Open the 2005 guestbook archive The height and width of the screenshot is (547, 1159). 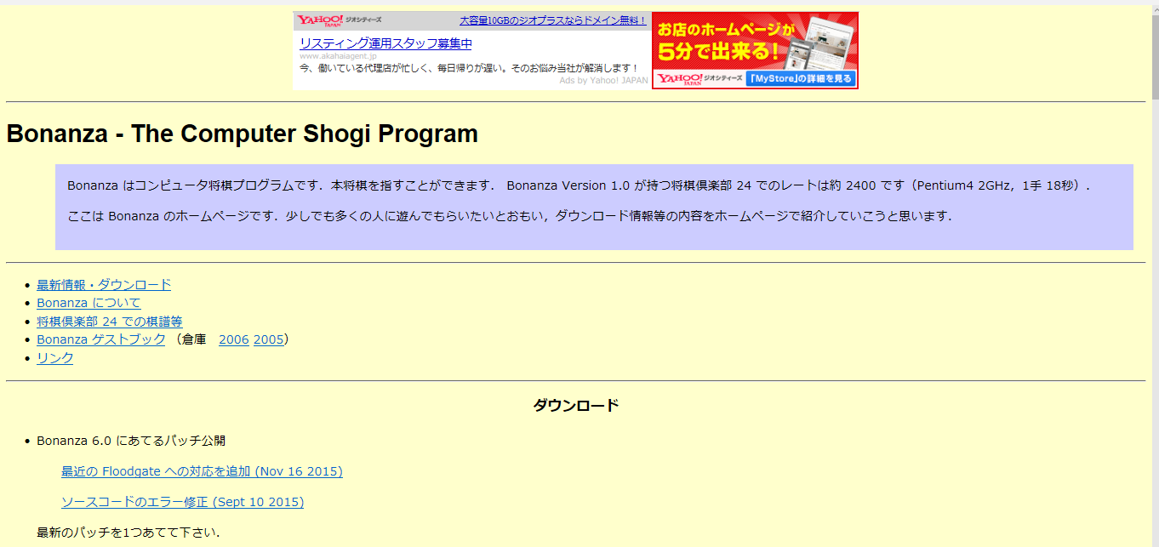pos(268,339)
